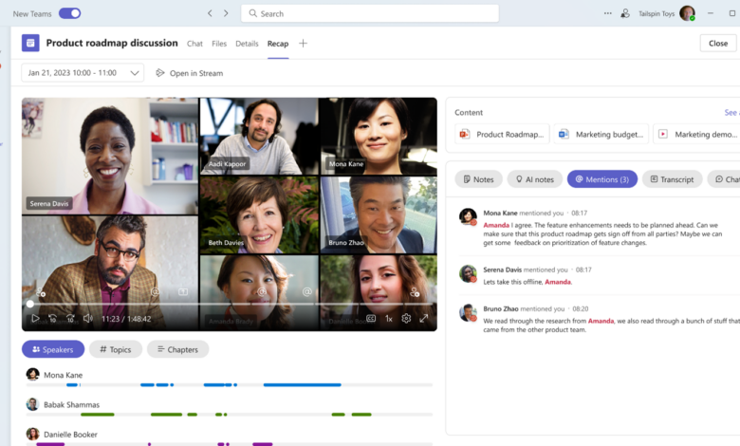
Task: Click the Content section heading
Action: click(469, 112)
